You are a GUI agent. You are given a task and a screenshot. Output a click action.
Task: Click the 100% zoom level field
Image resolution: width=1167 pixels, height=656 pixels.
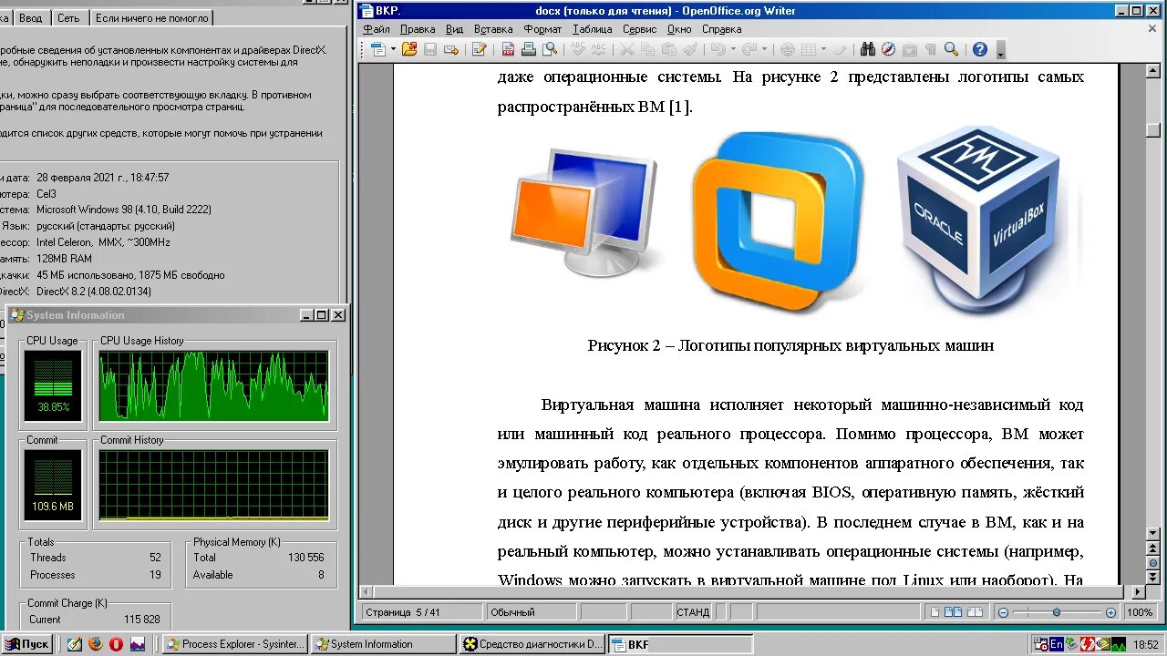click(x=1140, y=612)
